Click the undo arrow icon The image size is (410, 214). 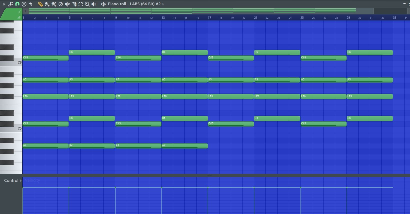tap(31, 4)
